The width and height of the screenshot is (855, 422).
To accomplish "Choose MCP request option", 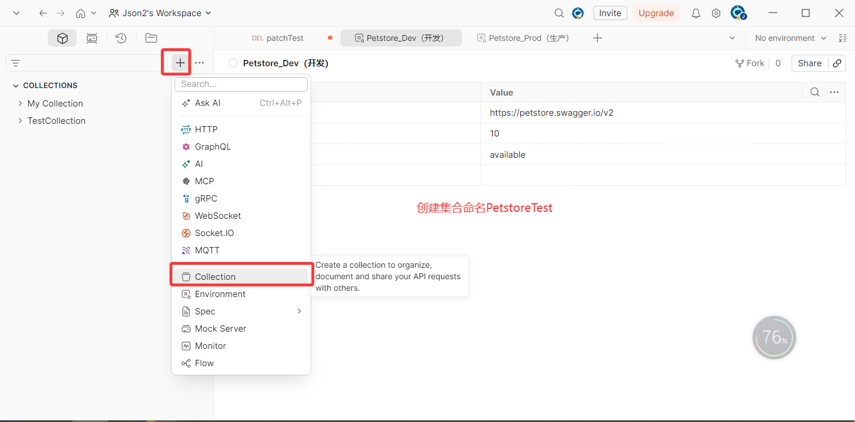I will [x=241, y=181].
